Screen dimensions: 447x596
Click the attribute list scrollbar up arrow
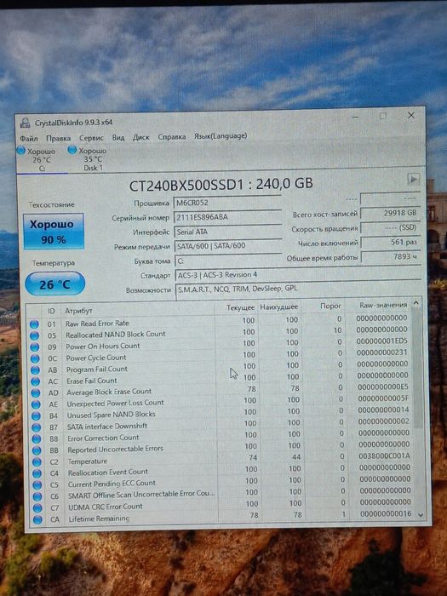[x=415, y=303]
